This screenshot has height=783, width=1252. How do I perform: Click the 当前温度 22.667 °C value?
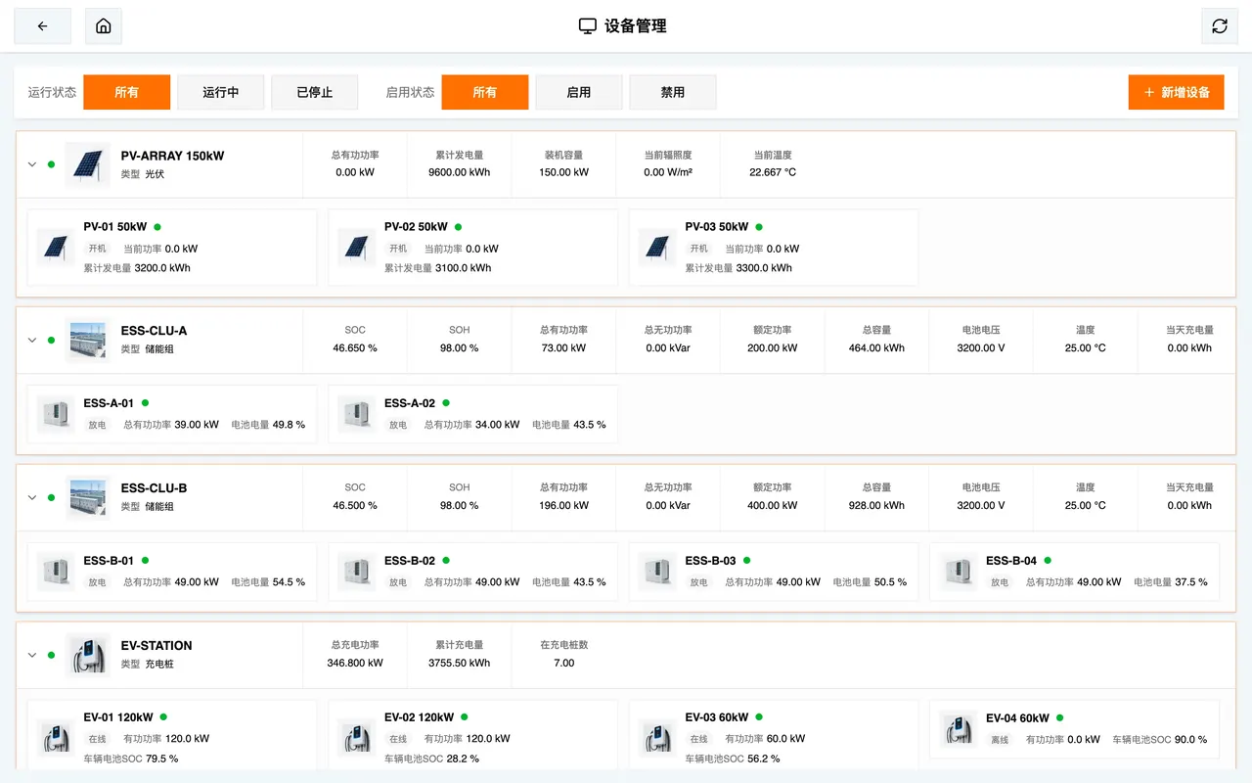pyautogui.click(x=773, y=172)
